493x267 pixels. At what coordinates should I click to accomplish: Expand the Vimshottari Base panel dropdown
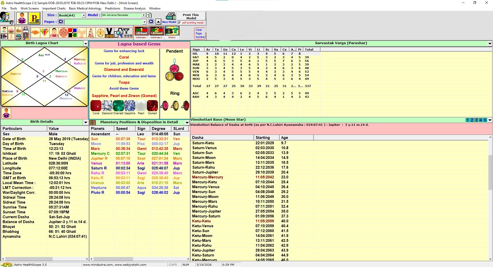490,120
